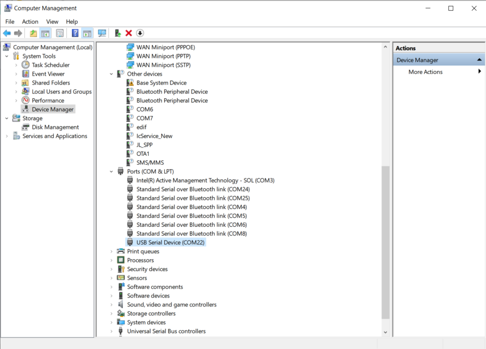486x349 pixels.
Task: Collapse the Other devices category
Action: (x=111, y=74)
